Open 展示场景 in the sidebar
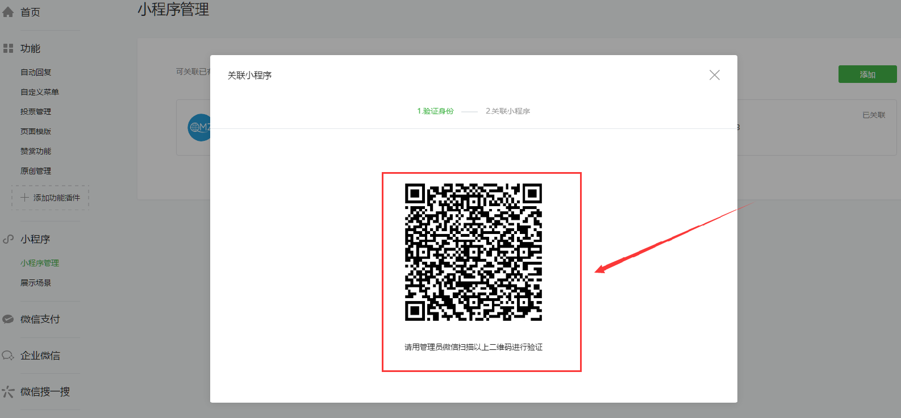This screenshot has height=418, width=901. [36, 283]
